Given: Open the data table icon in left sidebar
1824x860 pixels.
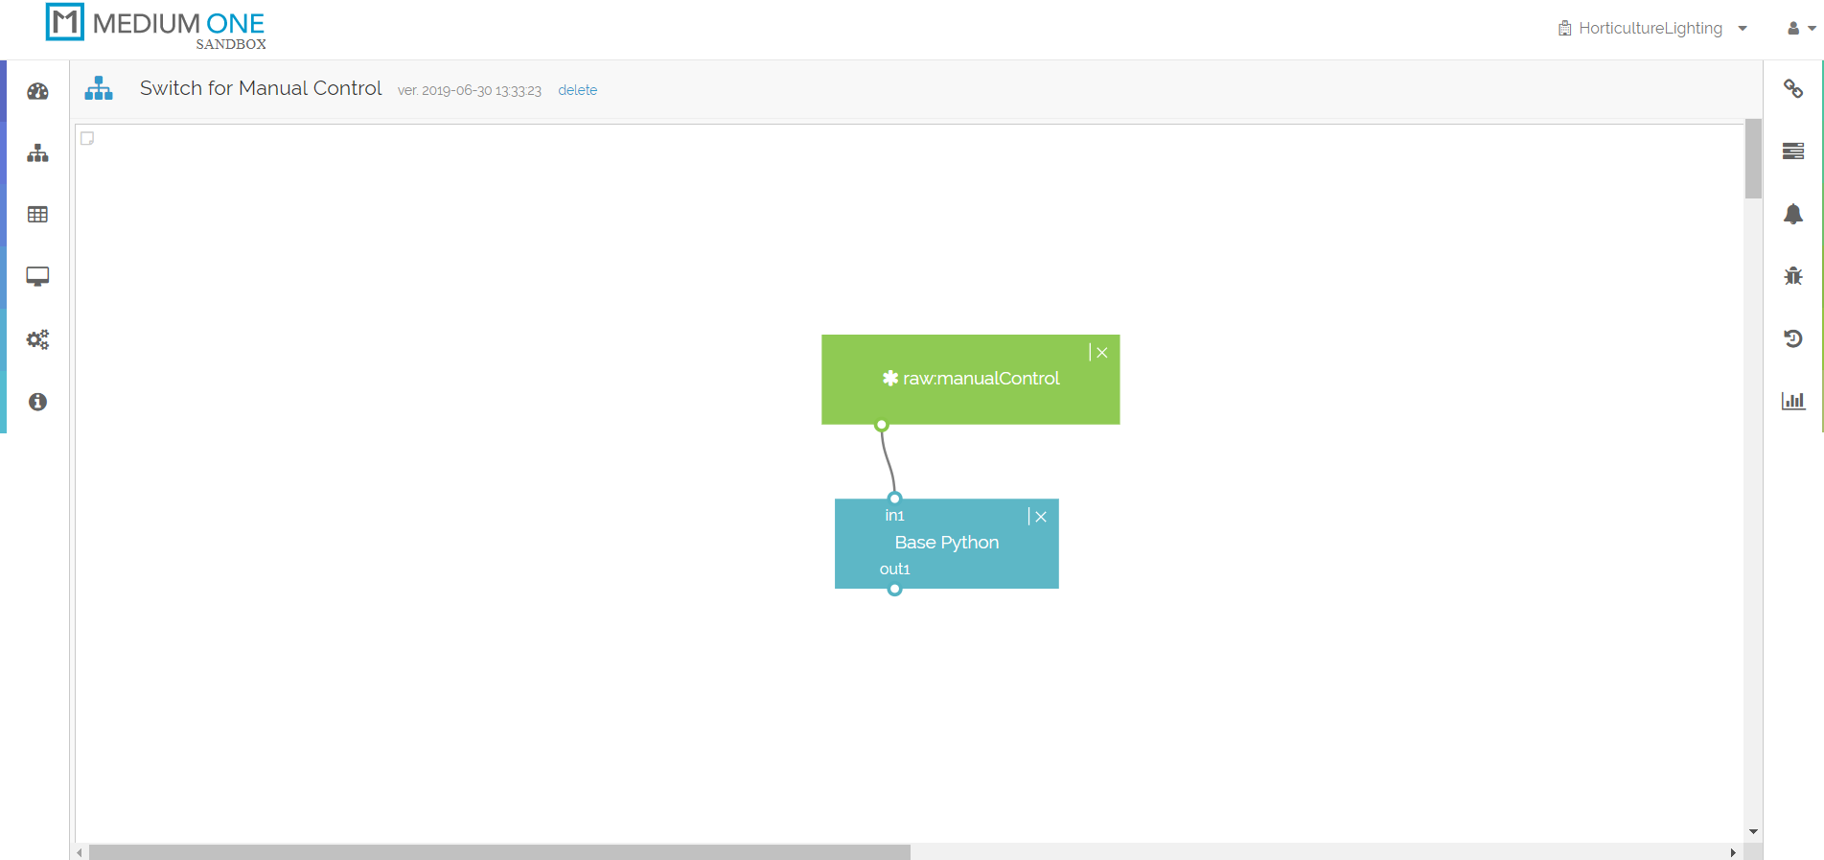Looking at the screenshot, I should (x=37, y=215).
